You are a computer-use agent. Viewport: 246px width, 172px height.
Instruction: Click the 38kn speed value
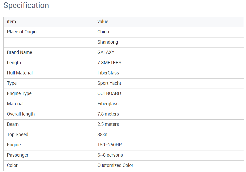[102, 135]
